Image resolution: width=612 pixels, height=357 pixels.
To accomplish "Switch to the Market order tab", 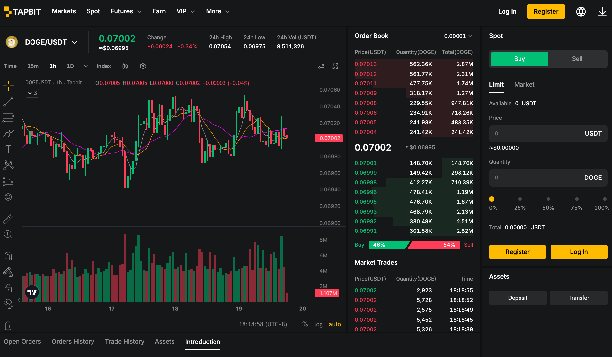I will [524, 85].
